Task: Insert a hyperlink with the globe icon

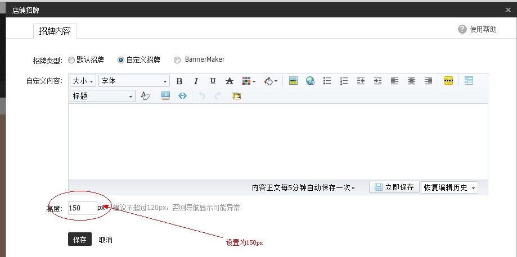Action: pyautogui.click(x=310, y=81)
